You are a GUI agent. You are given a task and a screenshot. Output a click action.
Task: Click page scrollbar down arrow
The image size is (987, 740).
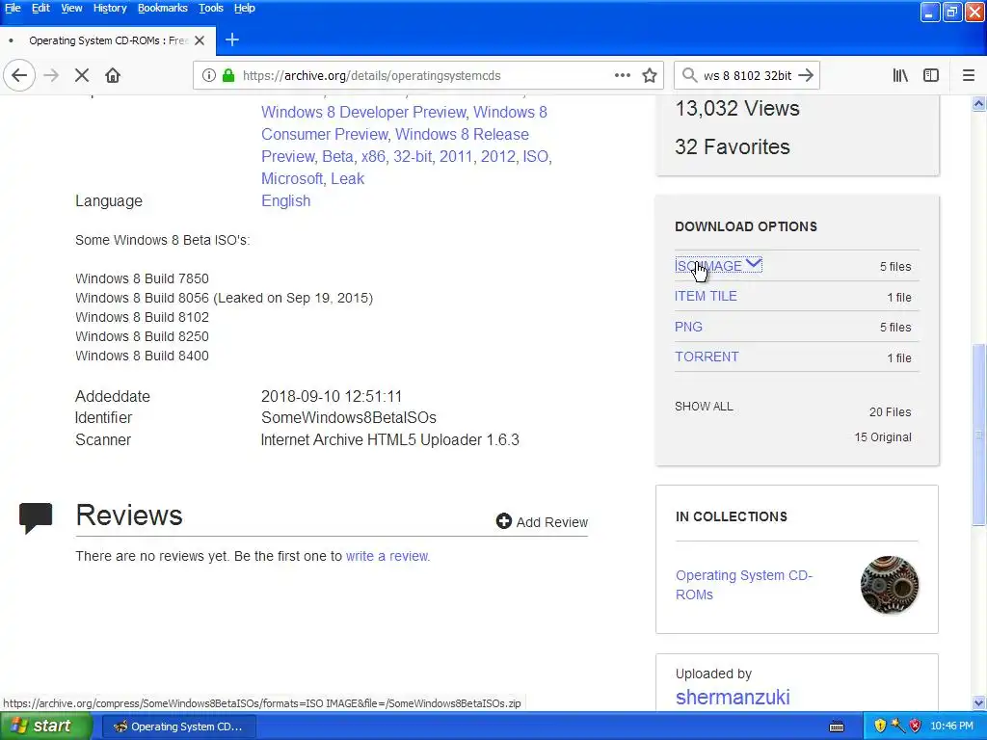tap(979, 702)
